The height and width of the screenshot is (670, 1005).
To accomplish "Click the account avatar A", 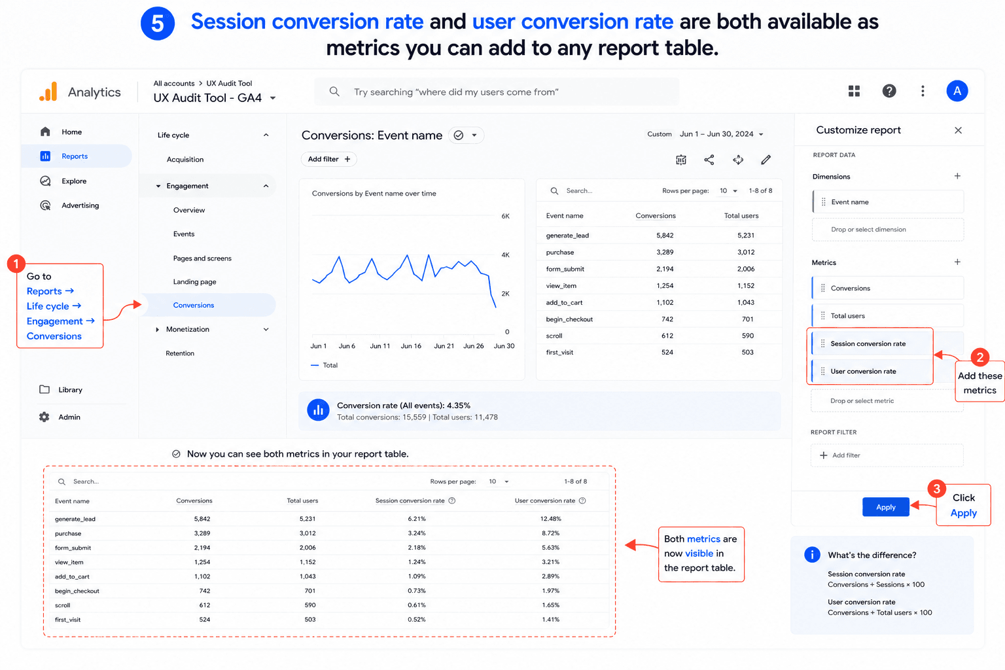I will [957, 91].
